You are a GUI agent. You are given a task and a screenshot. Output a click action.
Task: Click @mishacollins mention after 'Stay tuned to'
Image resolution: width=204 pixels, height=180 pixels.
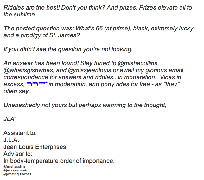coord(138,63)
